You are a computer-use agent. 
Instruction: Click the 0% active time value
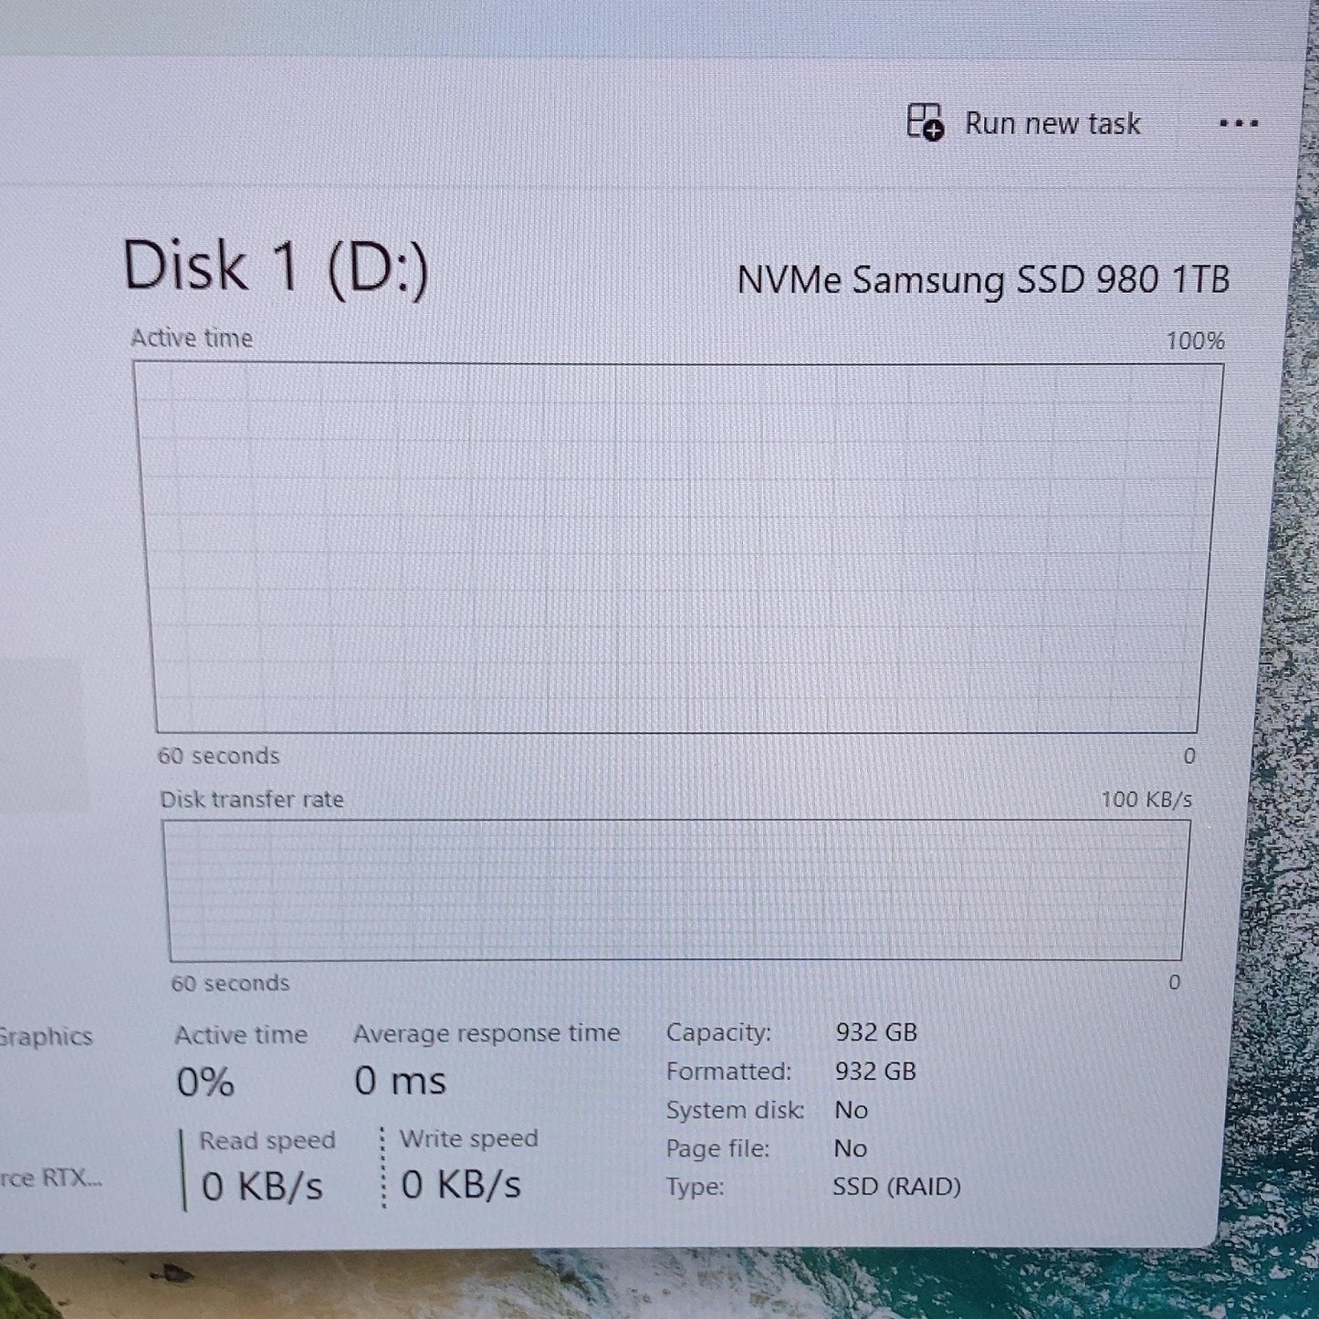205,1083
